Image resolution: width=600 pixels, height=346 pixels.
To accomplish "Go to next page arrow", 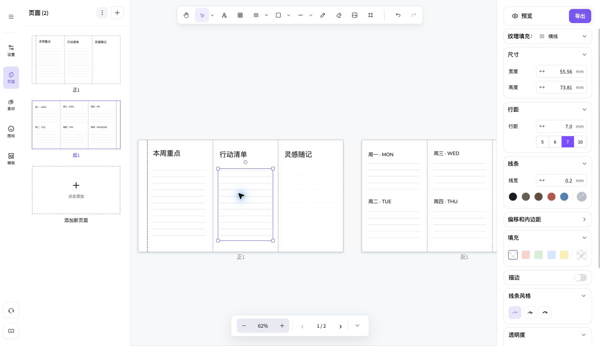I will [x=340, y=326].
